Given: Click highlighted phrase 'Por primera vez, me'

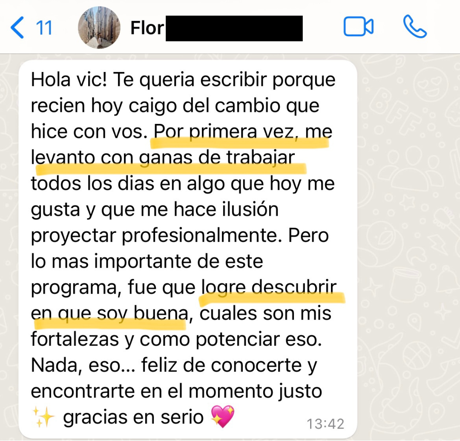Looking at the screenshot, I should coord(243,132).
